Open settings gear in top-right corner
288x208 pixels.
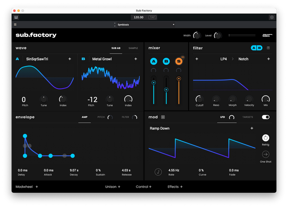(272, 18)
